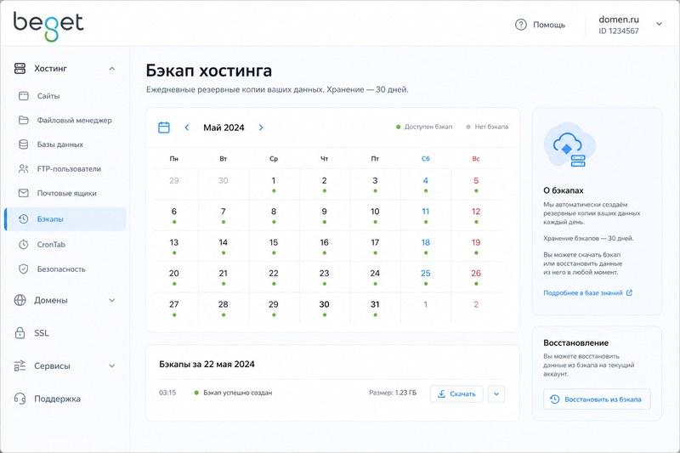
Task: Click the calendar picker icon
Action: tap(164, 127)
